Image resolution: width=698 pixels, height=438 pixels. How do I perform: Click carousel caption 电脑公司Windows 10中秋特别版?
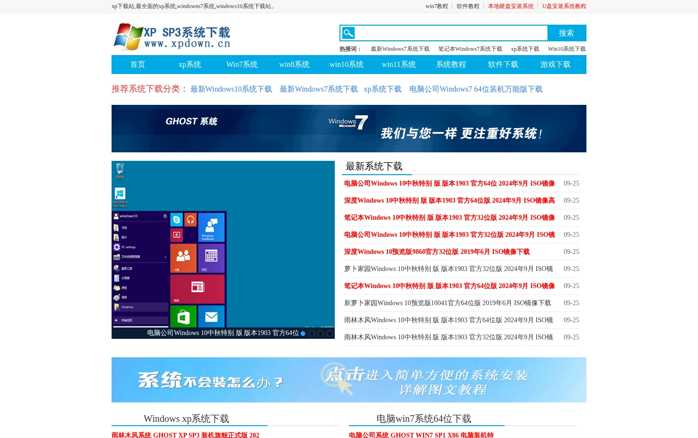pos(223,333)
